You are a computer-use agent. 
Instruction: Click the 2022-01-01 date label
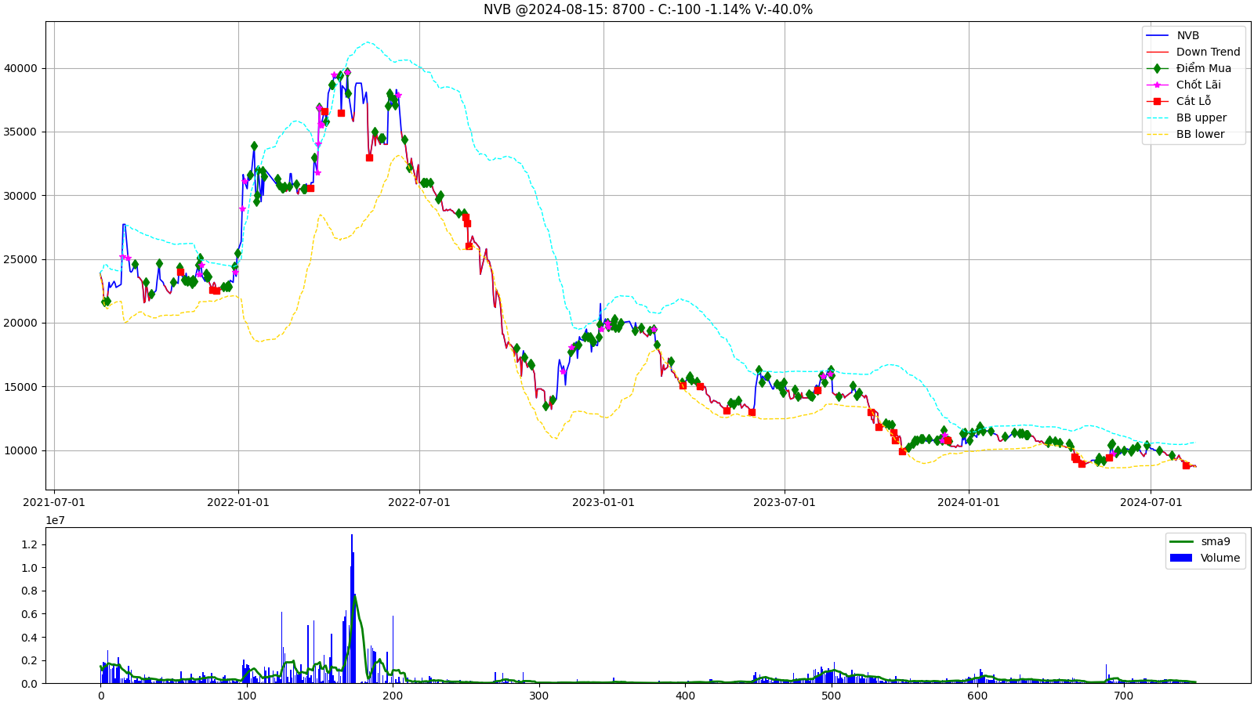coord(238,502)
